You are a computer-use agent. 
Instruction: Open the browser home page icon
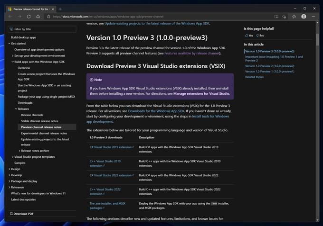(38, 17)
